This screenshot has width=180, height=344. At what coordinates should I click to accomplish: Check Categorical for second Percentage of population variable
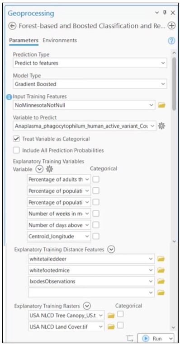click(96, 202)
